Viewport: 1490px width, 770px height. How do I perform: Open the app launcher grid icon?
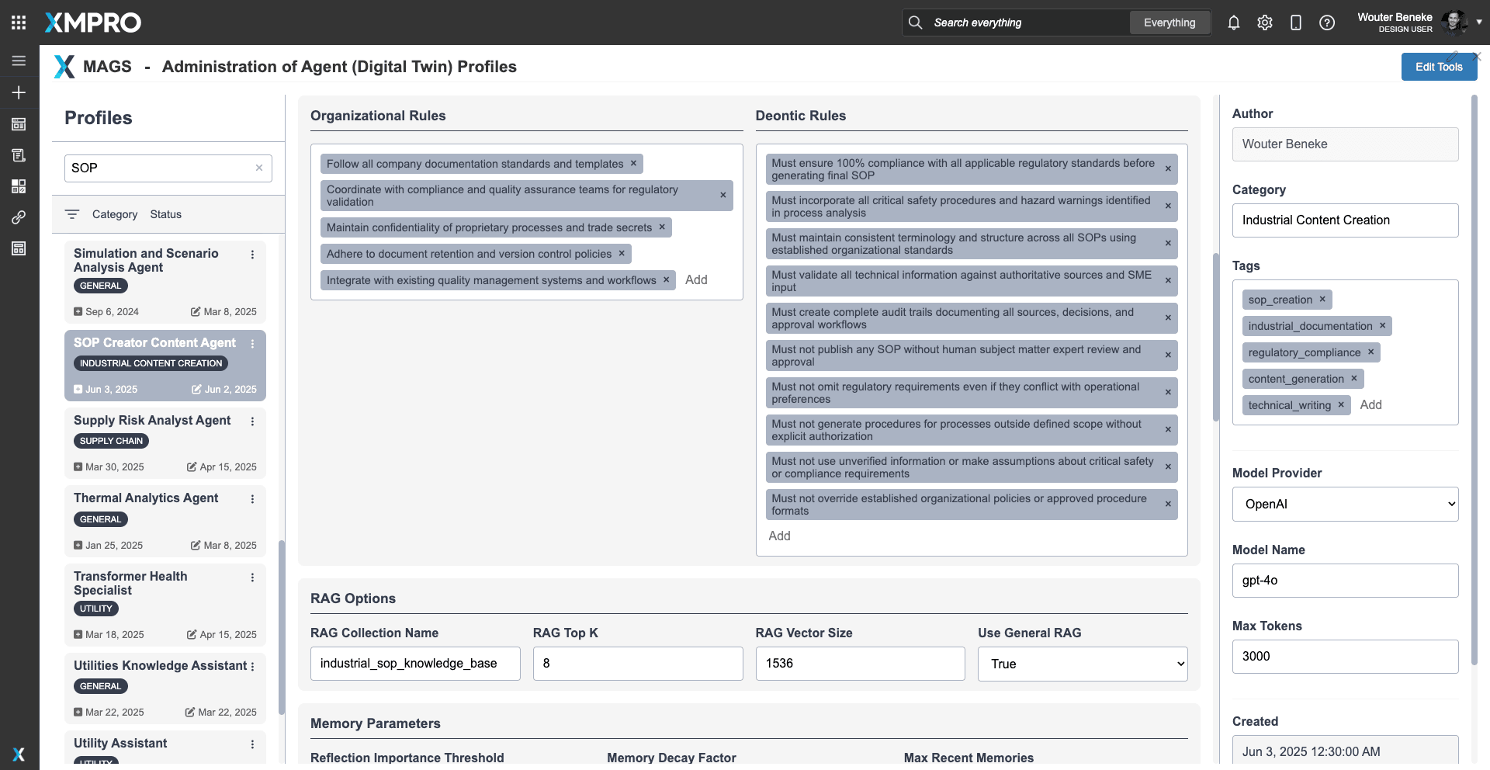(19, 23)
